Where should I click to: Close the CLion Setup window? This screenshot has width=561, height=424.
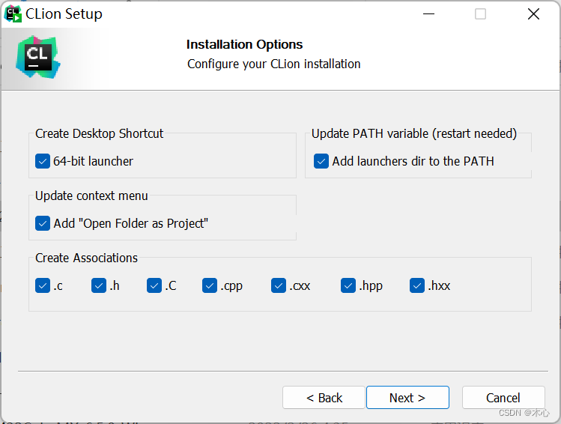pos(533,14)
